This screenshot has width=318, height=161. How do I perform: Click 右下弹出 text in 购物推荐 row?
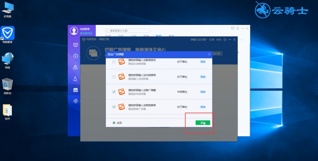(x=182, y=107)
